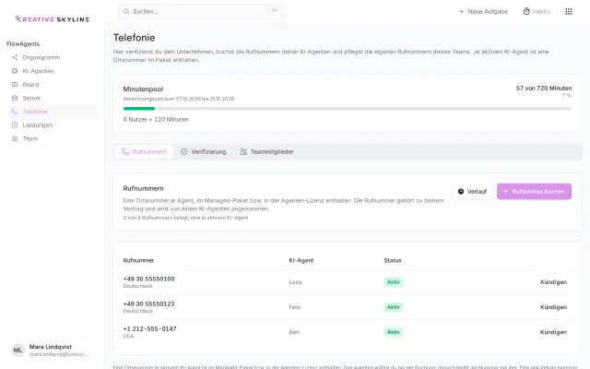
Task: Switch to the Teammitglieder tab
Action: point(266,151)
